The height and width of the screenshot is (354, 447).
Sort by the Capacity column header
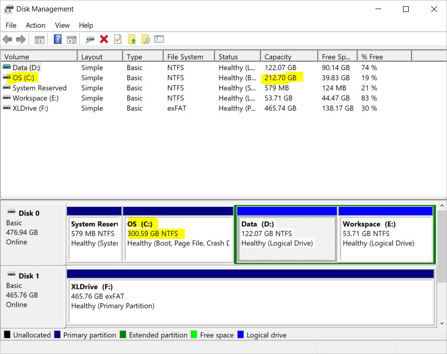(289, 57)
